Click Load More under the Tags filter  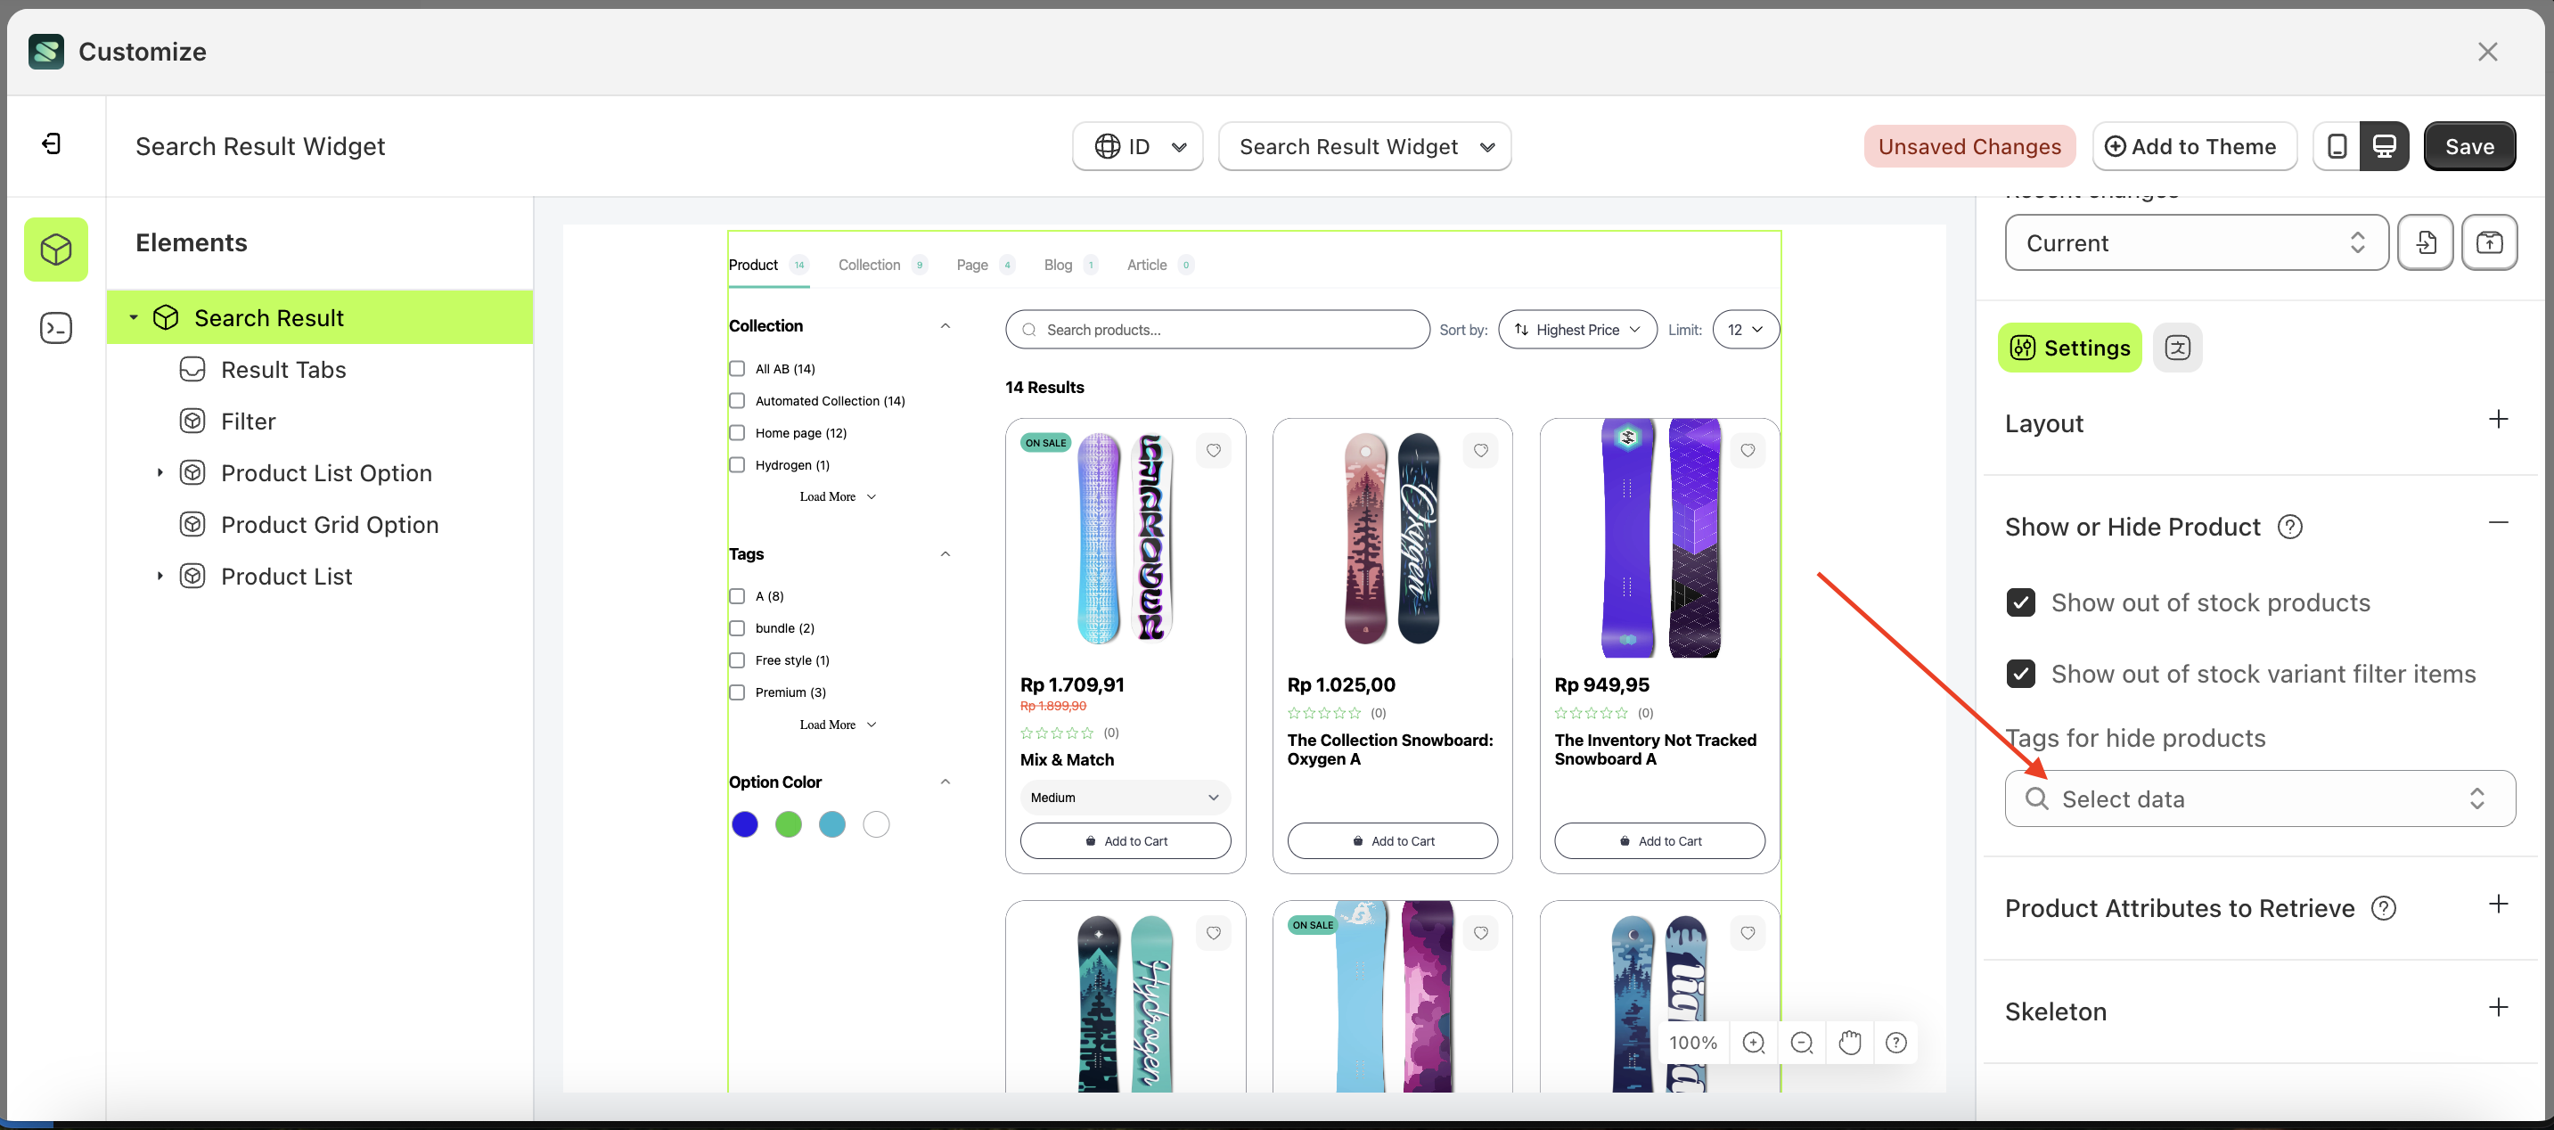[829, 724]
